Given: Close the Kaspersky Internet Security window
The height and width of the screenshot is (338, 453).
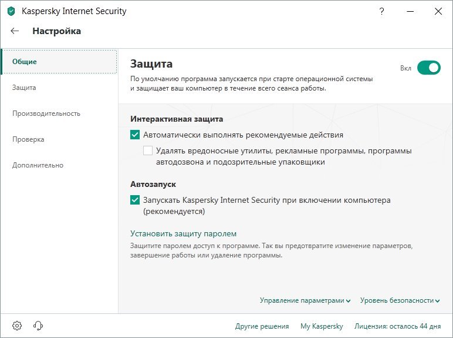Looking at the screenshot, I should (438, 11).
